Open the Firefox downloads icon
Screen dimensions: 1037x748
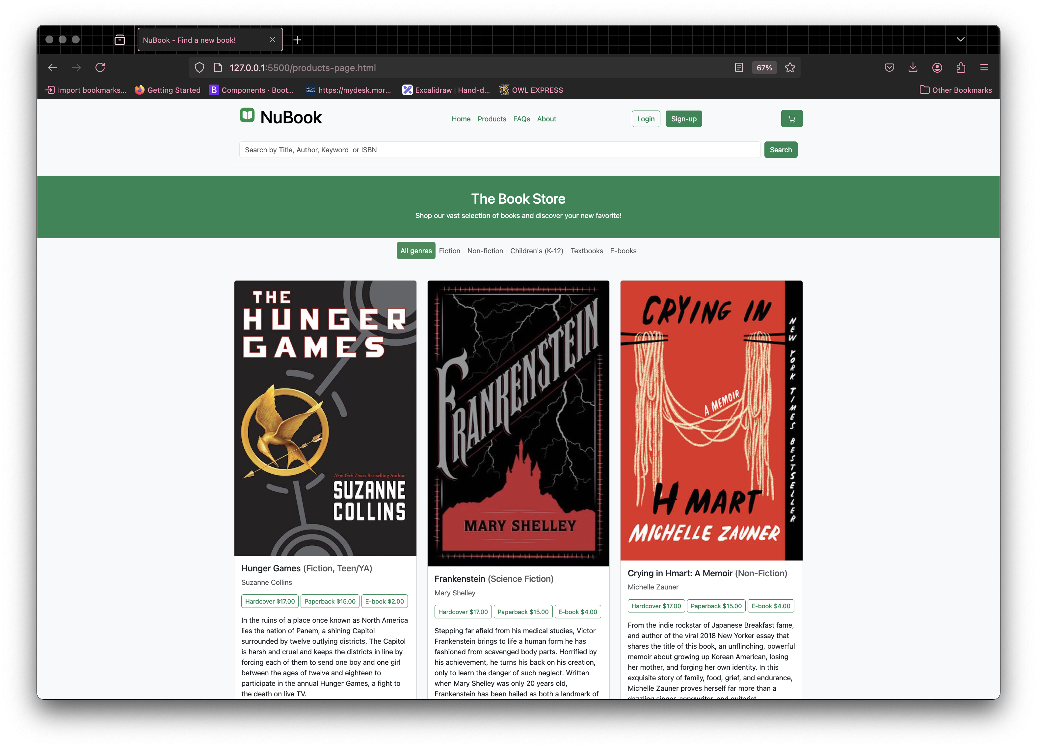(x=913, y=68)
